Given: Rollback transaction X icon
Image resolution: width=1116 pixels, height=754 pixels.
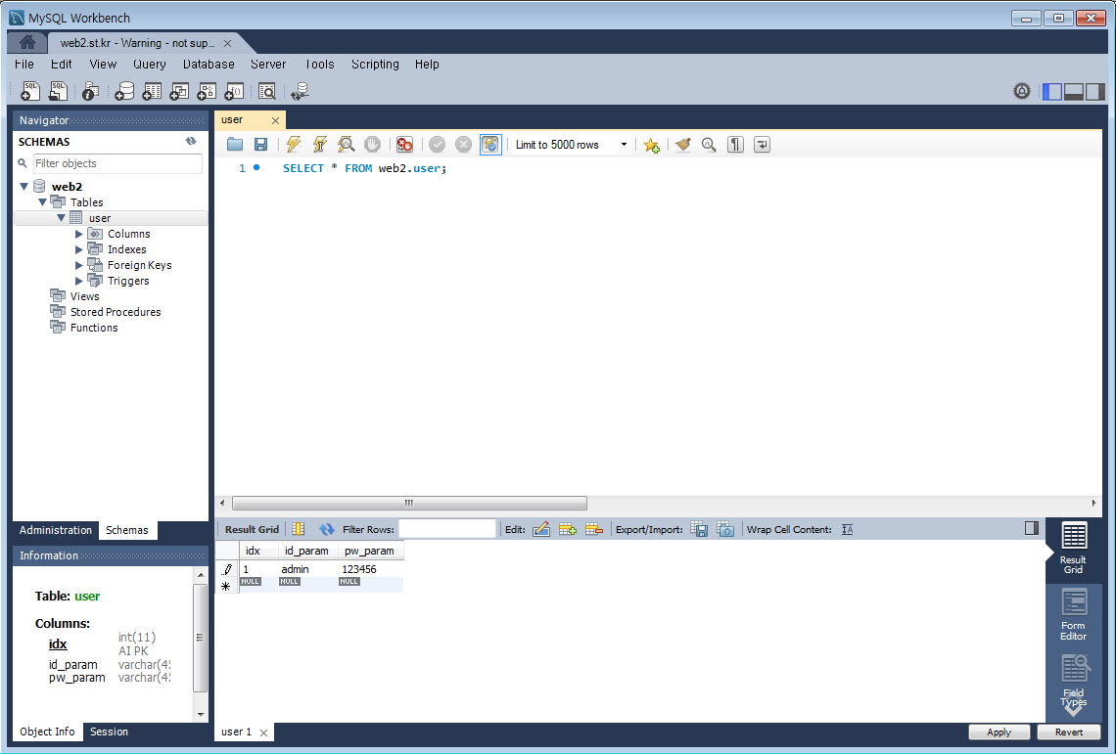Looking at the screenshot, I should click(x=463, y=145).
